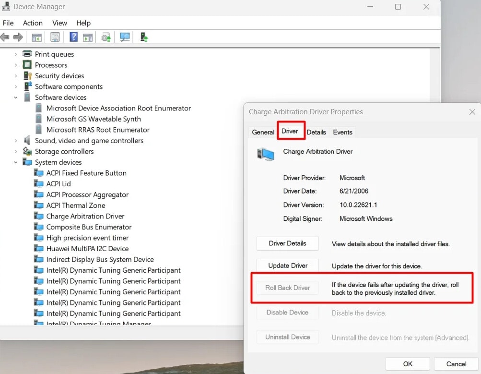This screenshot has width=481, height=374.
Task: Click the System devices folder icon
Action: [x=27, y=162]
